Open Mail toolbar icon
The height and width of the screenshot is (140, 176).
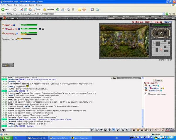coord(63,10)
